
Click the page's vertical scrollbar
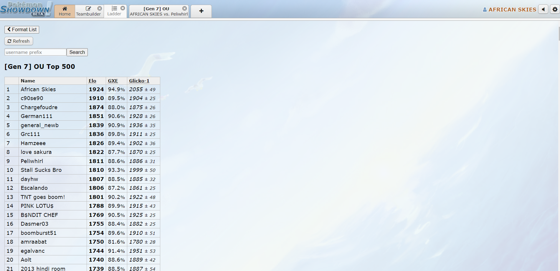(x=559, y=34)
